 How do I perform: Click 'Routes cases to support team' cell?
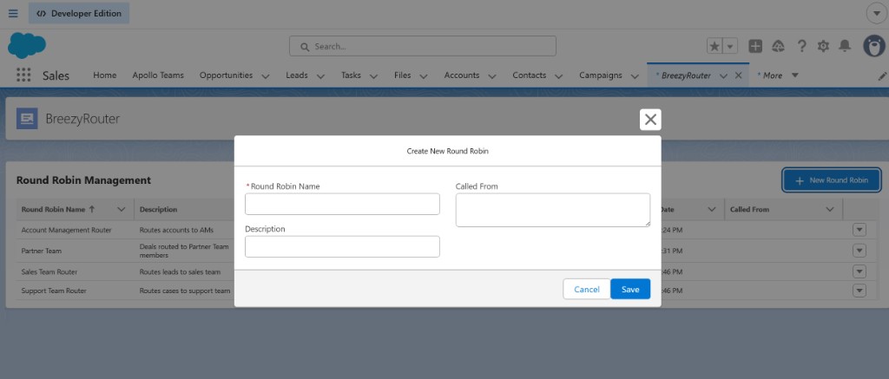pyautogui.click(x=185, y=291)
